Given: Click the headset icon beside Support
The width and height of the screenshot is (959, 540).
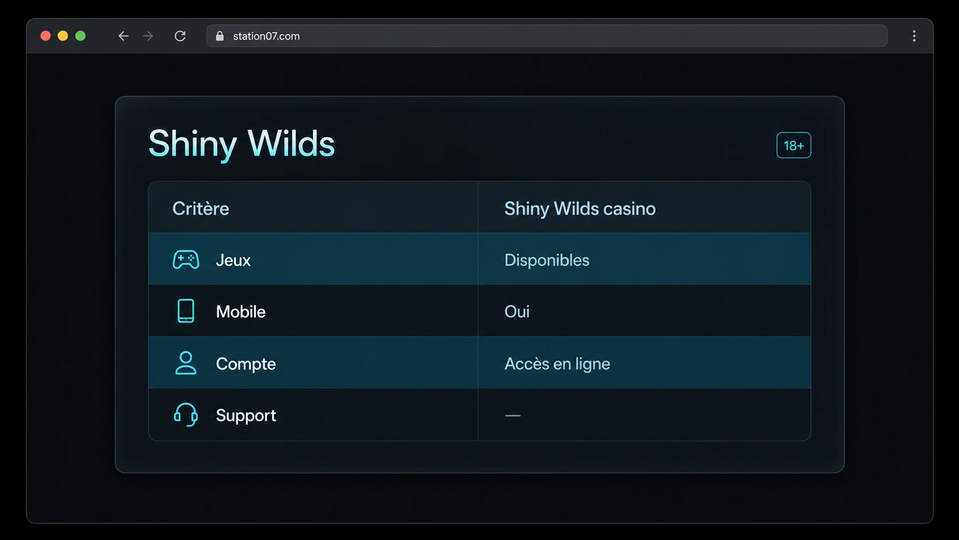Looking at the screenshot, I should click(x=186, y=414).
